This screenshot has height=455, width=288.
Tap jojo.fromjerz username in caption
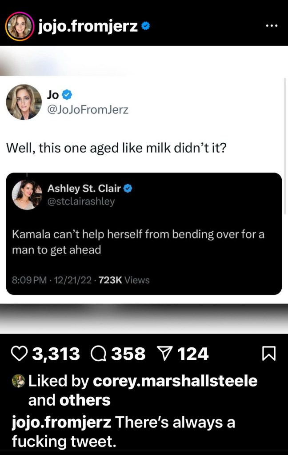click(61, 423)
